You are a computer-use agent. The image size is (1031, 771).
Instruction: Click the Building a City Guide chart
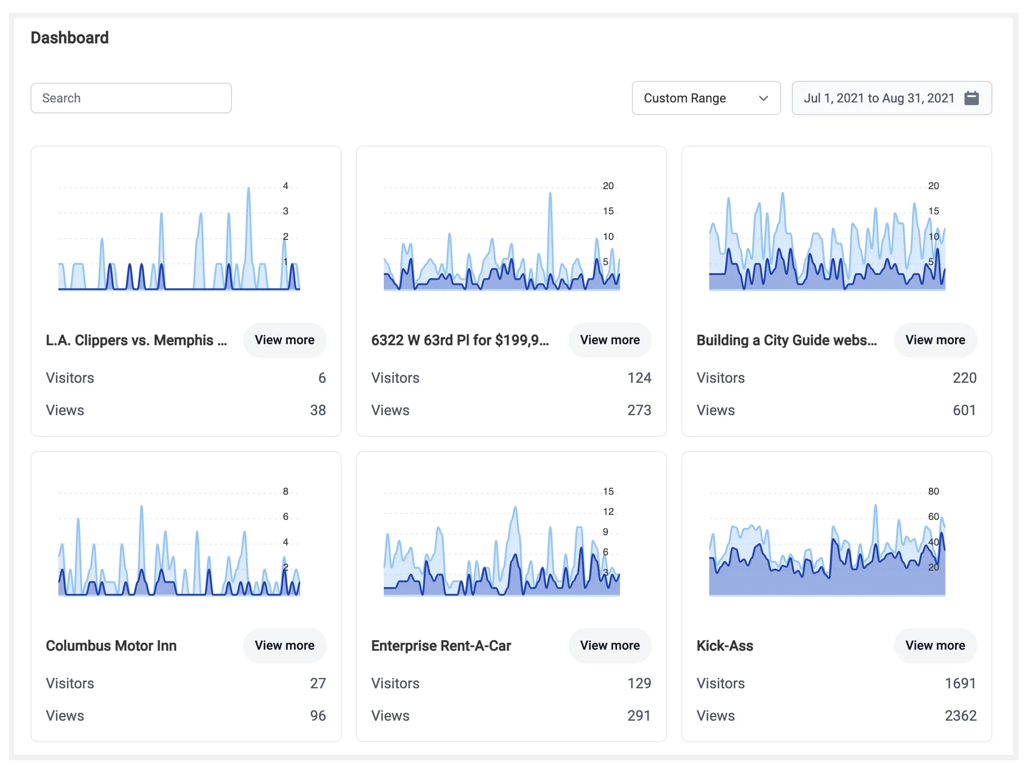[x=827, y=238]
